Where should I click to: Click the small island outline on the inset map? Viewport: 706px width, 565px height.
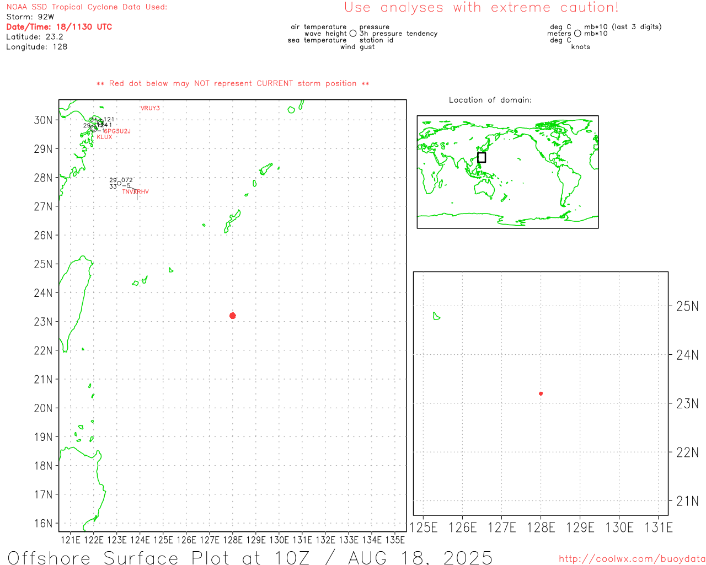point(436,316)
